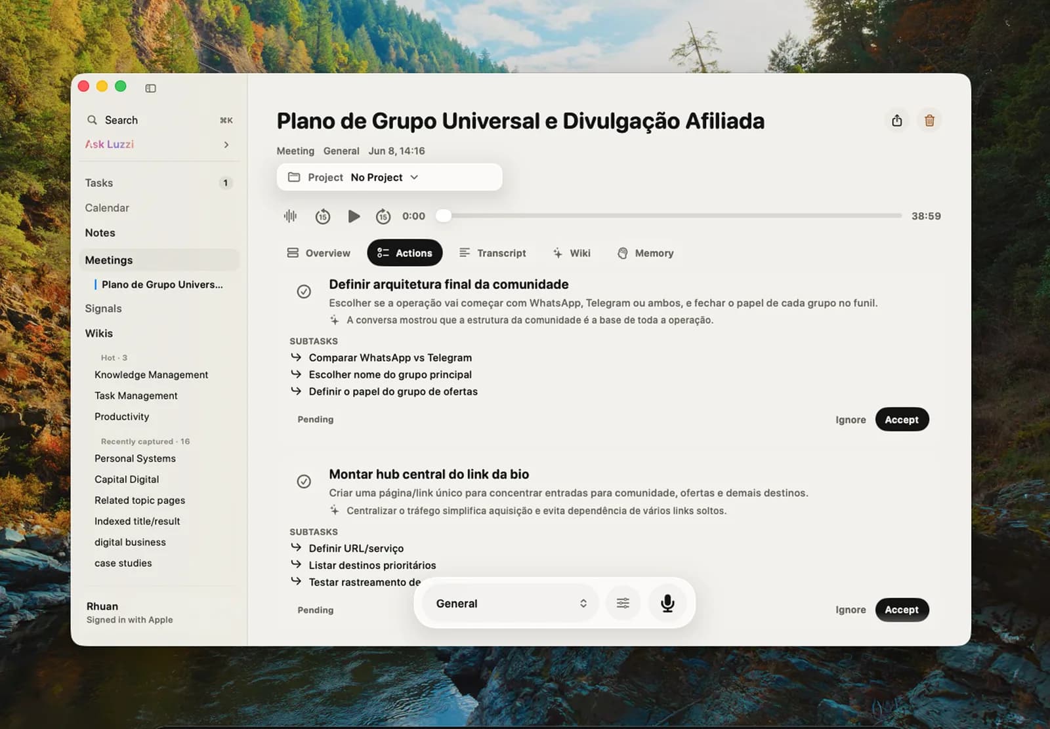
Task: Select the Actions tab
Action: (x=405, y=253)
